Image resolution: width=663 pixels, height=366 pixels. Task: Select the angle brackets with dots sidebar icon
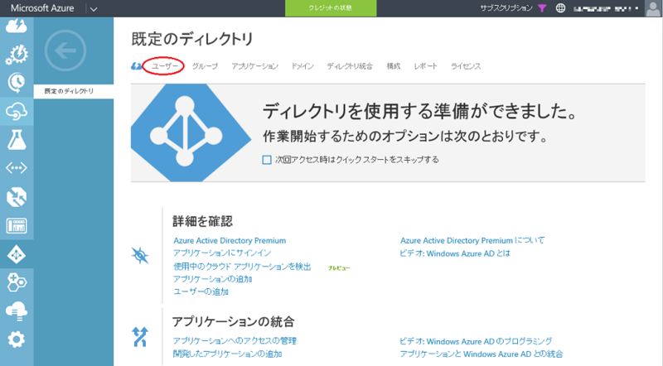pos(16,168)
